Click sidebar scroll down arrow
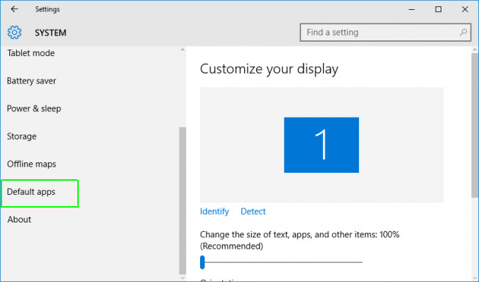Image resolution: width=479 pixels, height=282 pixels. point(182,278)
